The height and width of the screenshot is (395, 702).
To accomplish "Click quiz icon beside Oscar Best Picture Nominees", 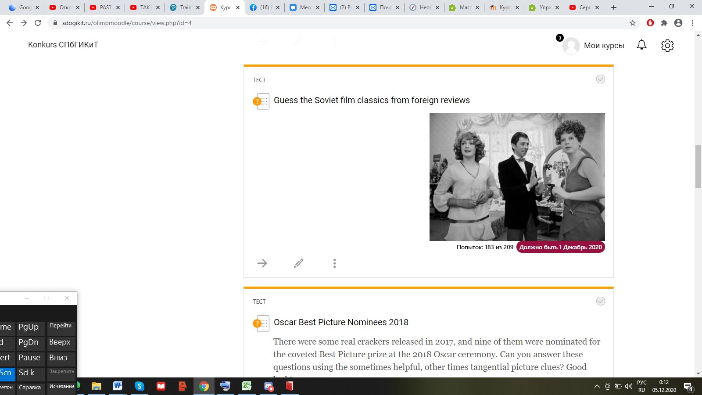I will [261, 323].
